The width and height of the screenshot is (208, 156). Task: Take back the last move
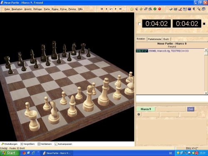(111, 9)
